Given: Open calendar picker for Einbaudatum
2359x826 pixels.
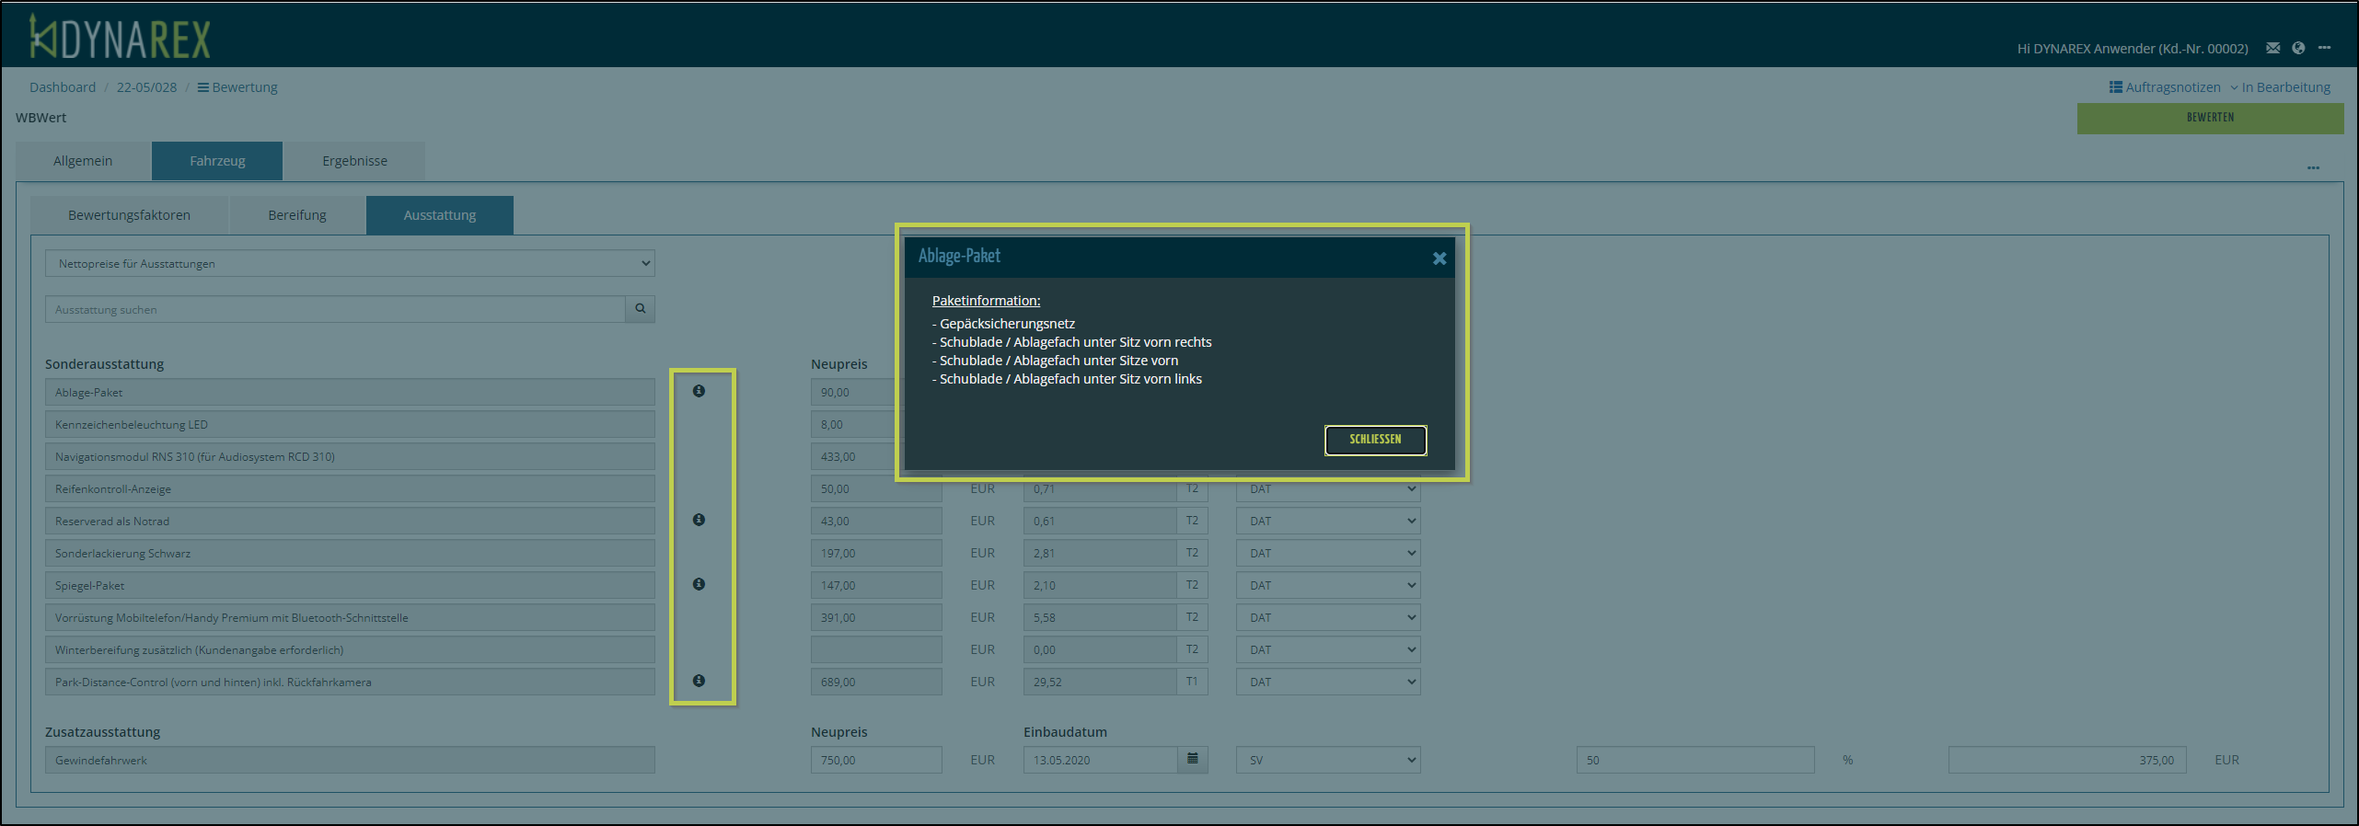Looking at the screenshot, I should (x=1192, y=760).
